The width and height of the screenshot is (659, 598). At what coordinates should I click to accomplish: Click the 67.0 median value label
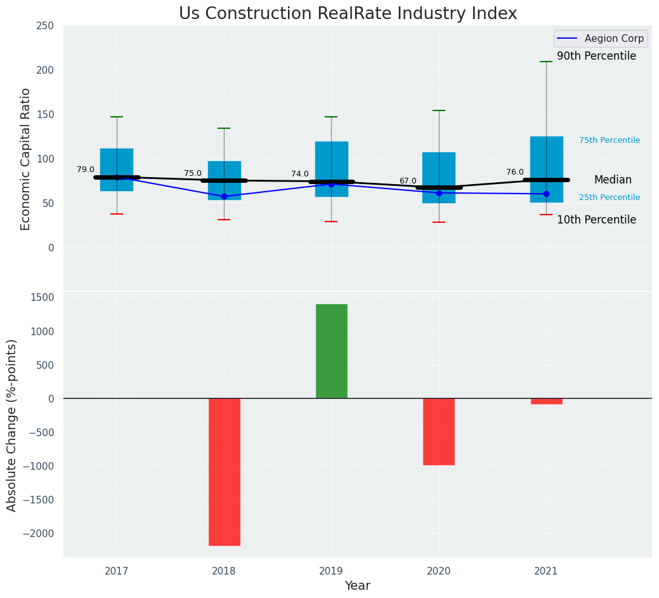coord(408,182)
